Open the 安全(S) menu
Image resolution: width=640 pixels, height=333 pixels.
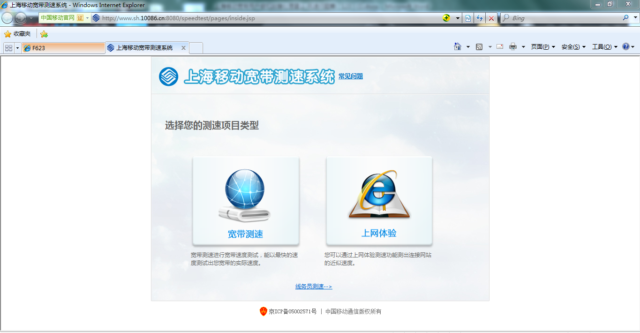point(573,47)
